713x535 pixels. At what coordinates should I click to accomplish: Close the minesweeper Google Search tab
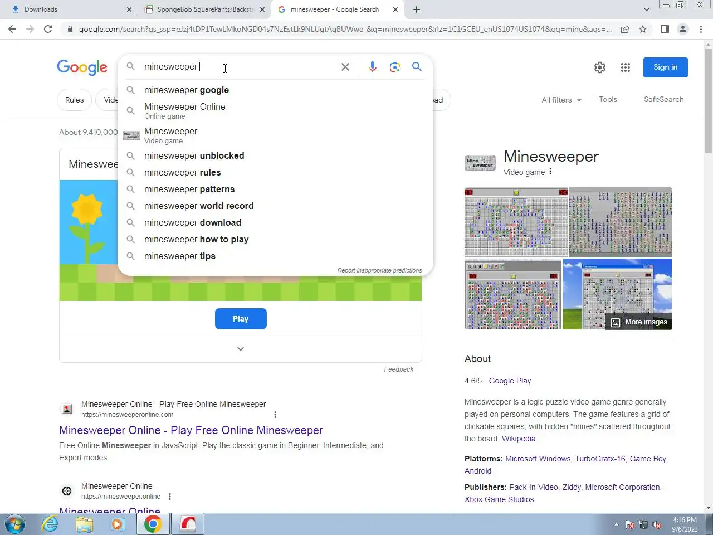(395, 9)
